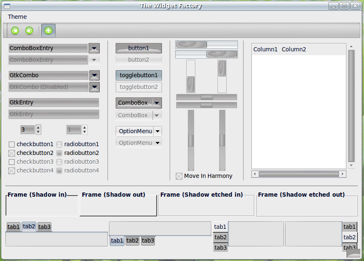Click the second right-aligned progress bar
Image resolution: width=364 pixels, height=261 pixels.
pyautogui.click(x=207, y=54)
